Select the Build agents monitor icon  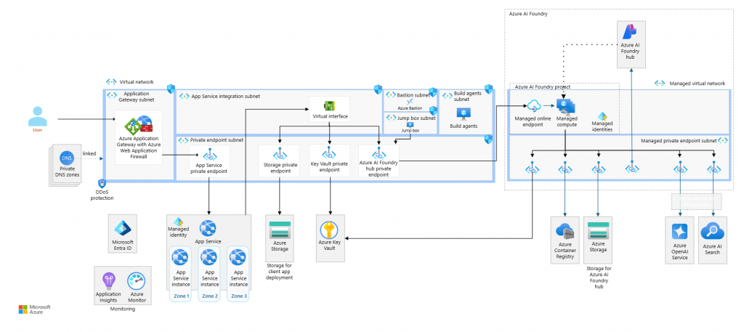pos(464,113)
